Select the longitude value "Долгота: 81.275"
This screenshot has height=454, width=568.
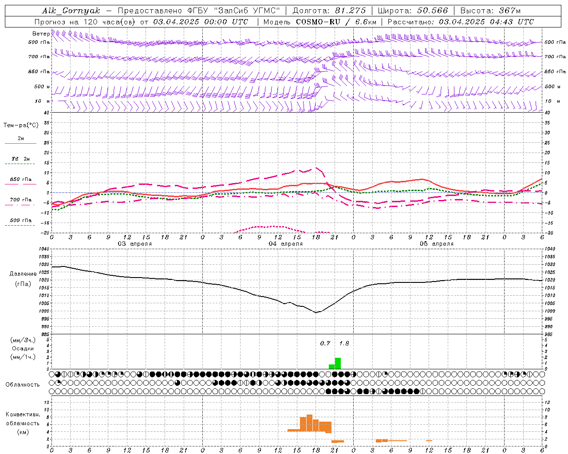(x=329, y=11)
